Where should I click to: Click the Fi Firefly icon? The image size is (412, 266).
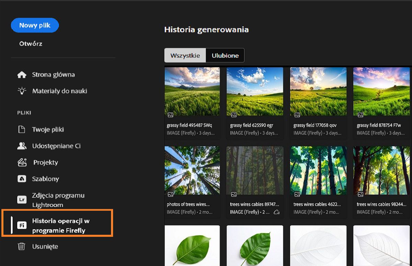pyautogui.click(x=22, y=225)
